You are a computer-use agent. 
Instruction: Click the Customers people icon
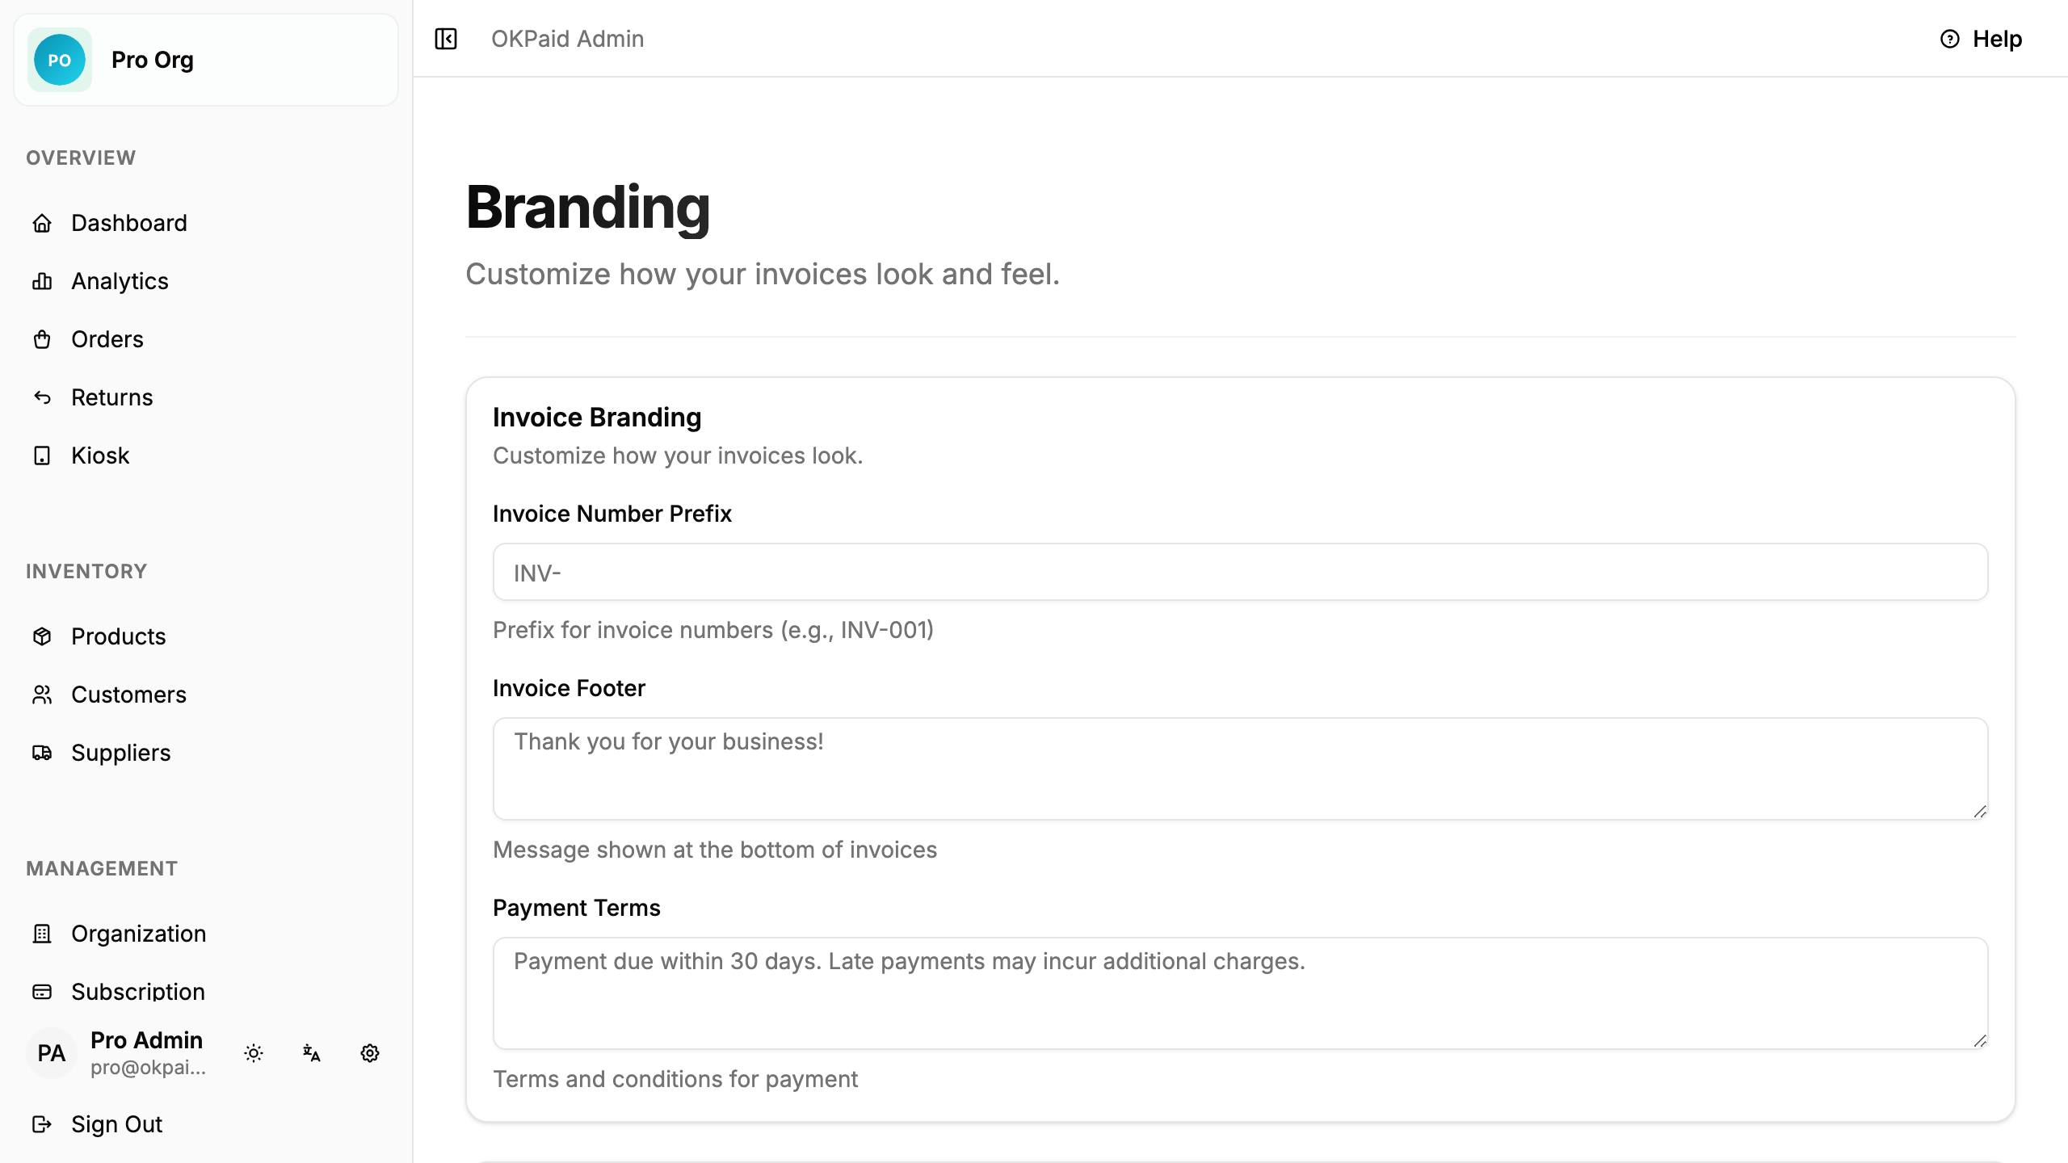point(42,695)
